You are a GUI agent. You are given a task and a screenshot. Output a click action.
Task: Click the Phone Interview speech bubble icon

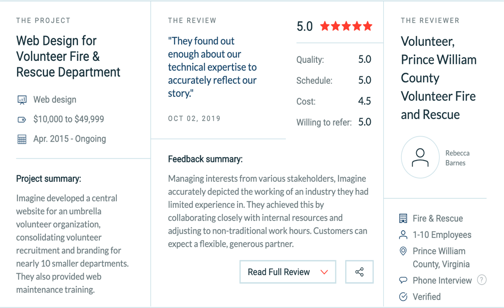(403, 281)
